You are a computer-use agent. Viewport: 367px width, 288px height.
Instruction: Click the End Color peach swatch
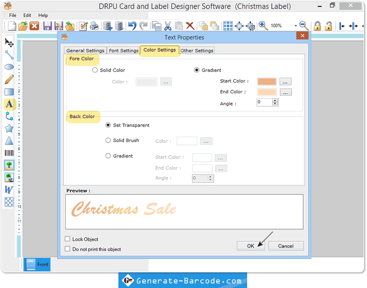pos(267,92)
